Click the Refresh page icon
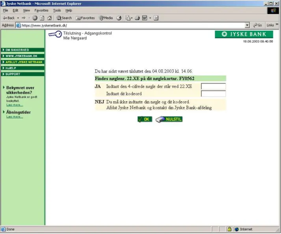The image size is (281, 234). pos(42,18)
